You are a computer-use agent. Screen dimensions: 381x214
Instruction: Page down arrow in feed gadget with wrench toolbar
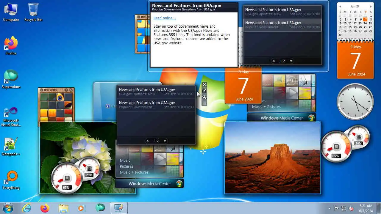pyautogui.click(x=165, y=141)
